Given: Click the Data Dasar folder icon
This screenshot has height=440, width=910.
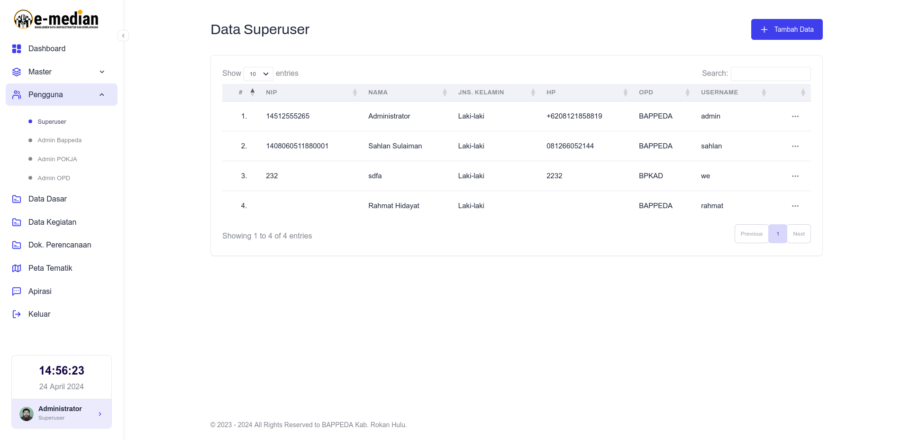Looking at the screenshot, I should (x=17, y=199).
